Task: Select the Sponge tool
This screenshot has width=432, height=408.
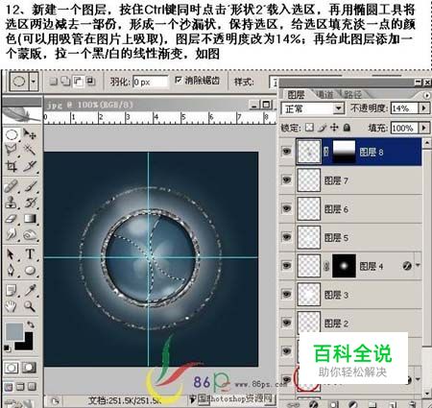Action: click(30, 235)
